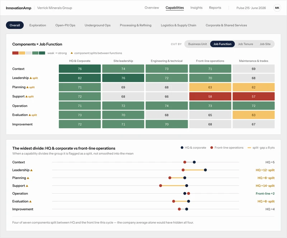Click the HQ & Corporate column header
The image size is (287, 238).
point(80,61)
